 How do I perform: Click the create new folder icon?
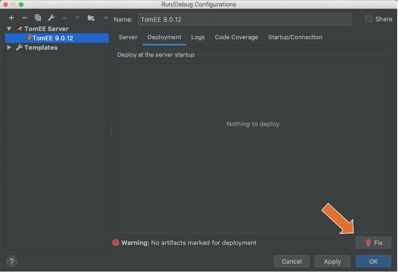(91, 18)
